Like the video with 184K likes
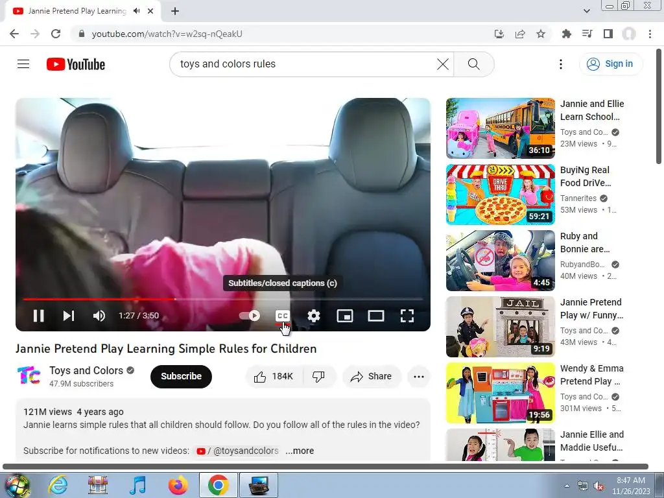This screenshot has width=664, height=498. point(274,376)
